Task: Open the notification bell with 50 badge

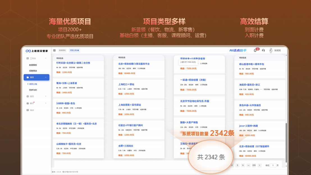Action: 255,50
